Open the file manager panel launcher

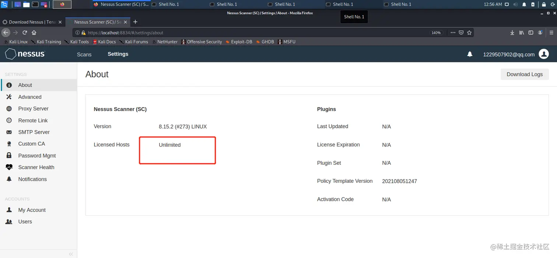26,4
